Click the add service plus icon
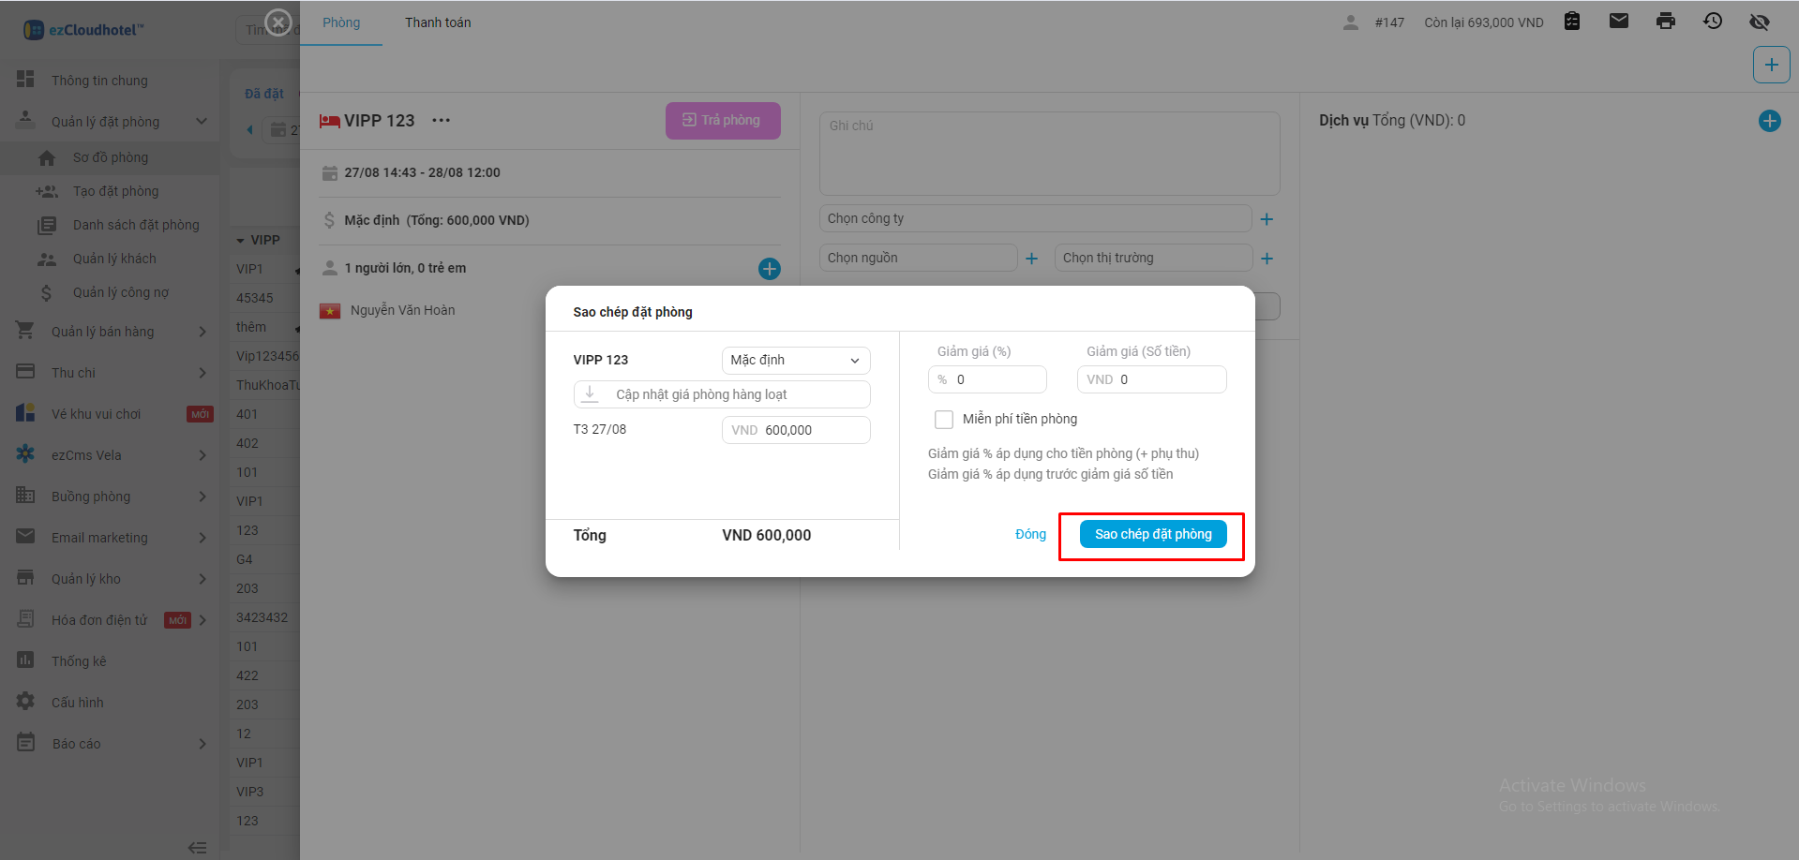The width and height of the screenshot is (1799, 860). click(1769, 121)
